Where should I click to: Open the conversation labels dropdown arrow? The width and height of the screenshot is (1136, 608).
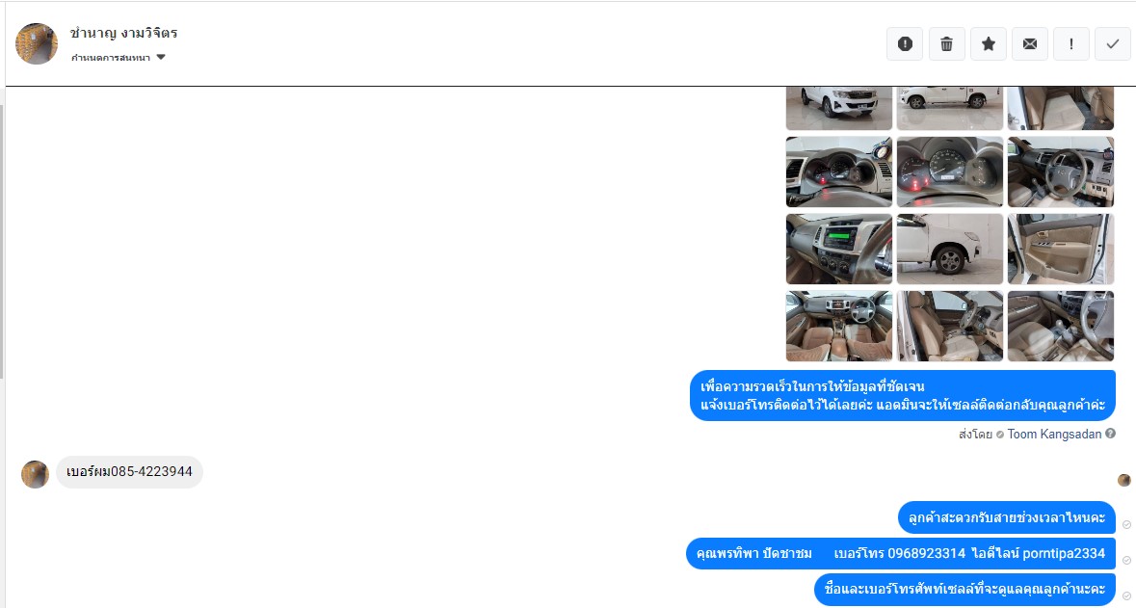tap(161, 57)
